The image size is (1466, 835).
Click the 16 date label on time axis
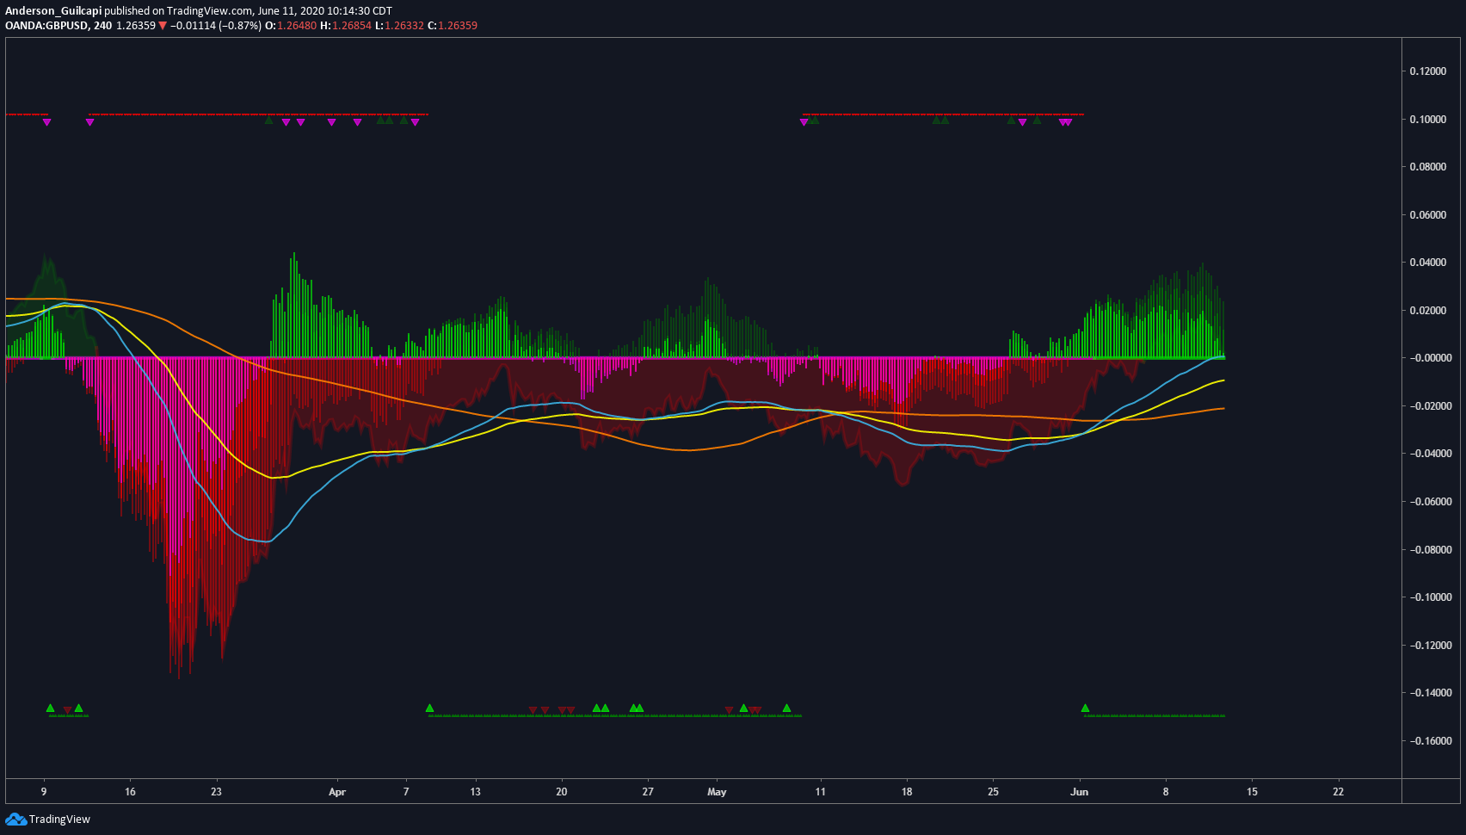[130, 792]
